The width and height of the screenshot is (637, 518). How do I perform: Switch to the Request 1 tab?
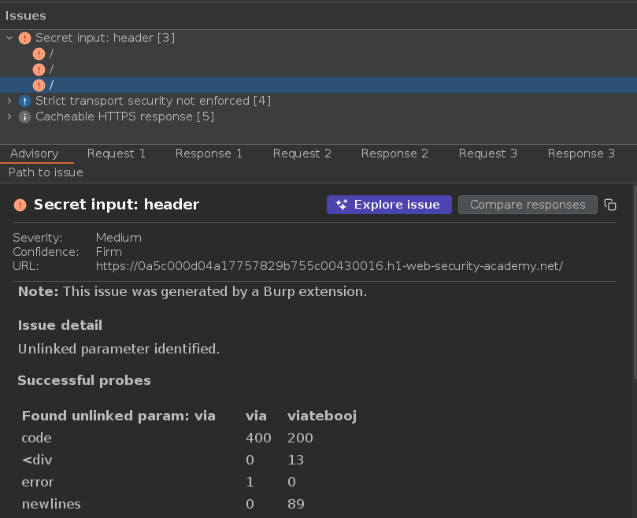[117, 154]
